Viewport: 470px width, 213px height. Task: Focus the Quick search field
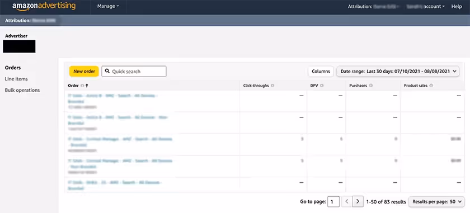pos(134,72)
